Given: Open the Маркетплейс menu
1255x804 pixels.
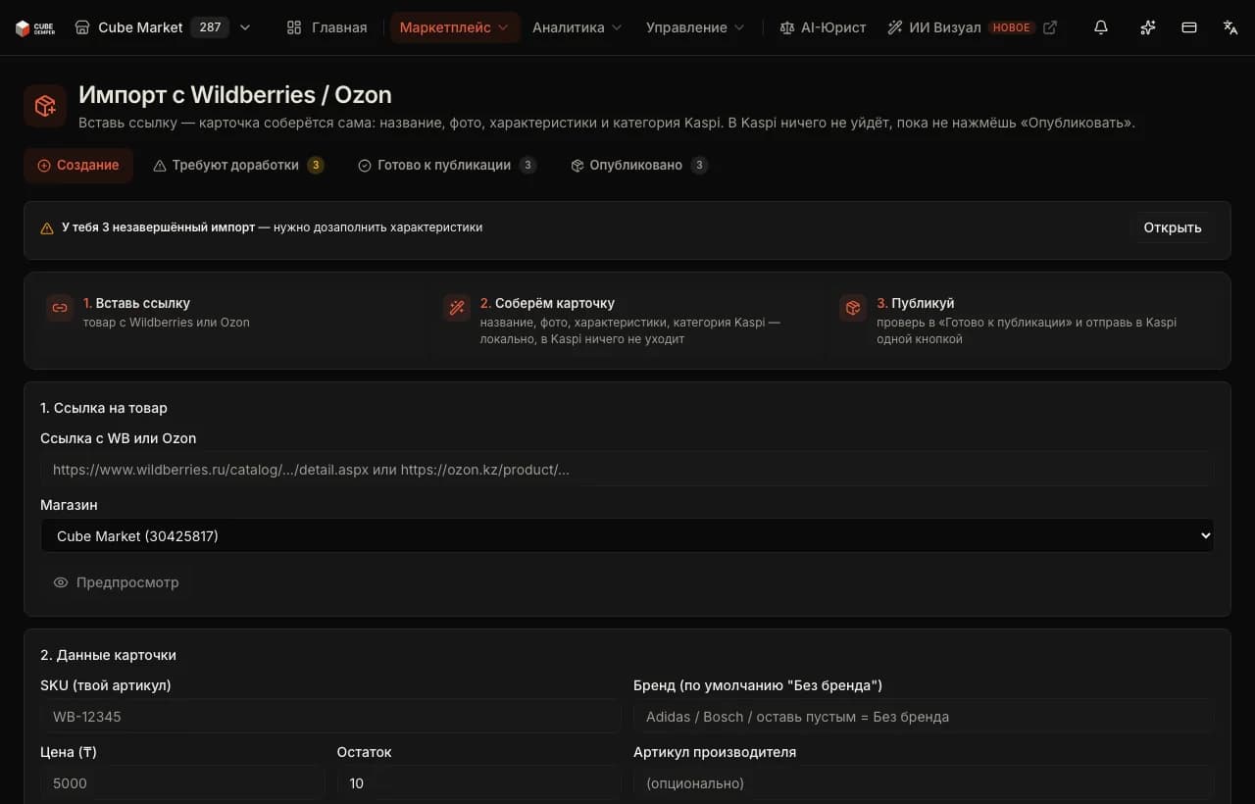Looking at the screenshot, I should (x=455, y=27).
